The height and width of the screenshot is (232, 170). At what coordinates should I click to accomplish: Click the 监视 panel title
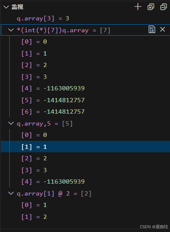coord(17,7)
